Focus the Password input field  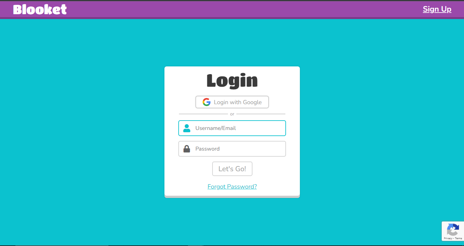coord(232,149)
